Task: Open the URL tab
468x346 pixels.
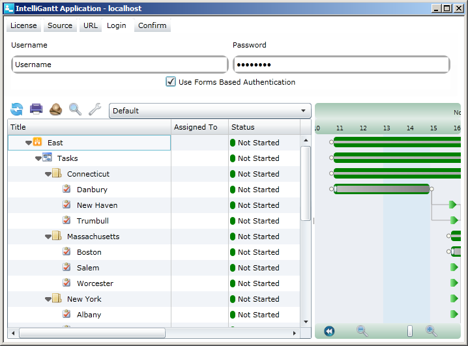Action: [91, 25]
